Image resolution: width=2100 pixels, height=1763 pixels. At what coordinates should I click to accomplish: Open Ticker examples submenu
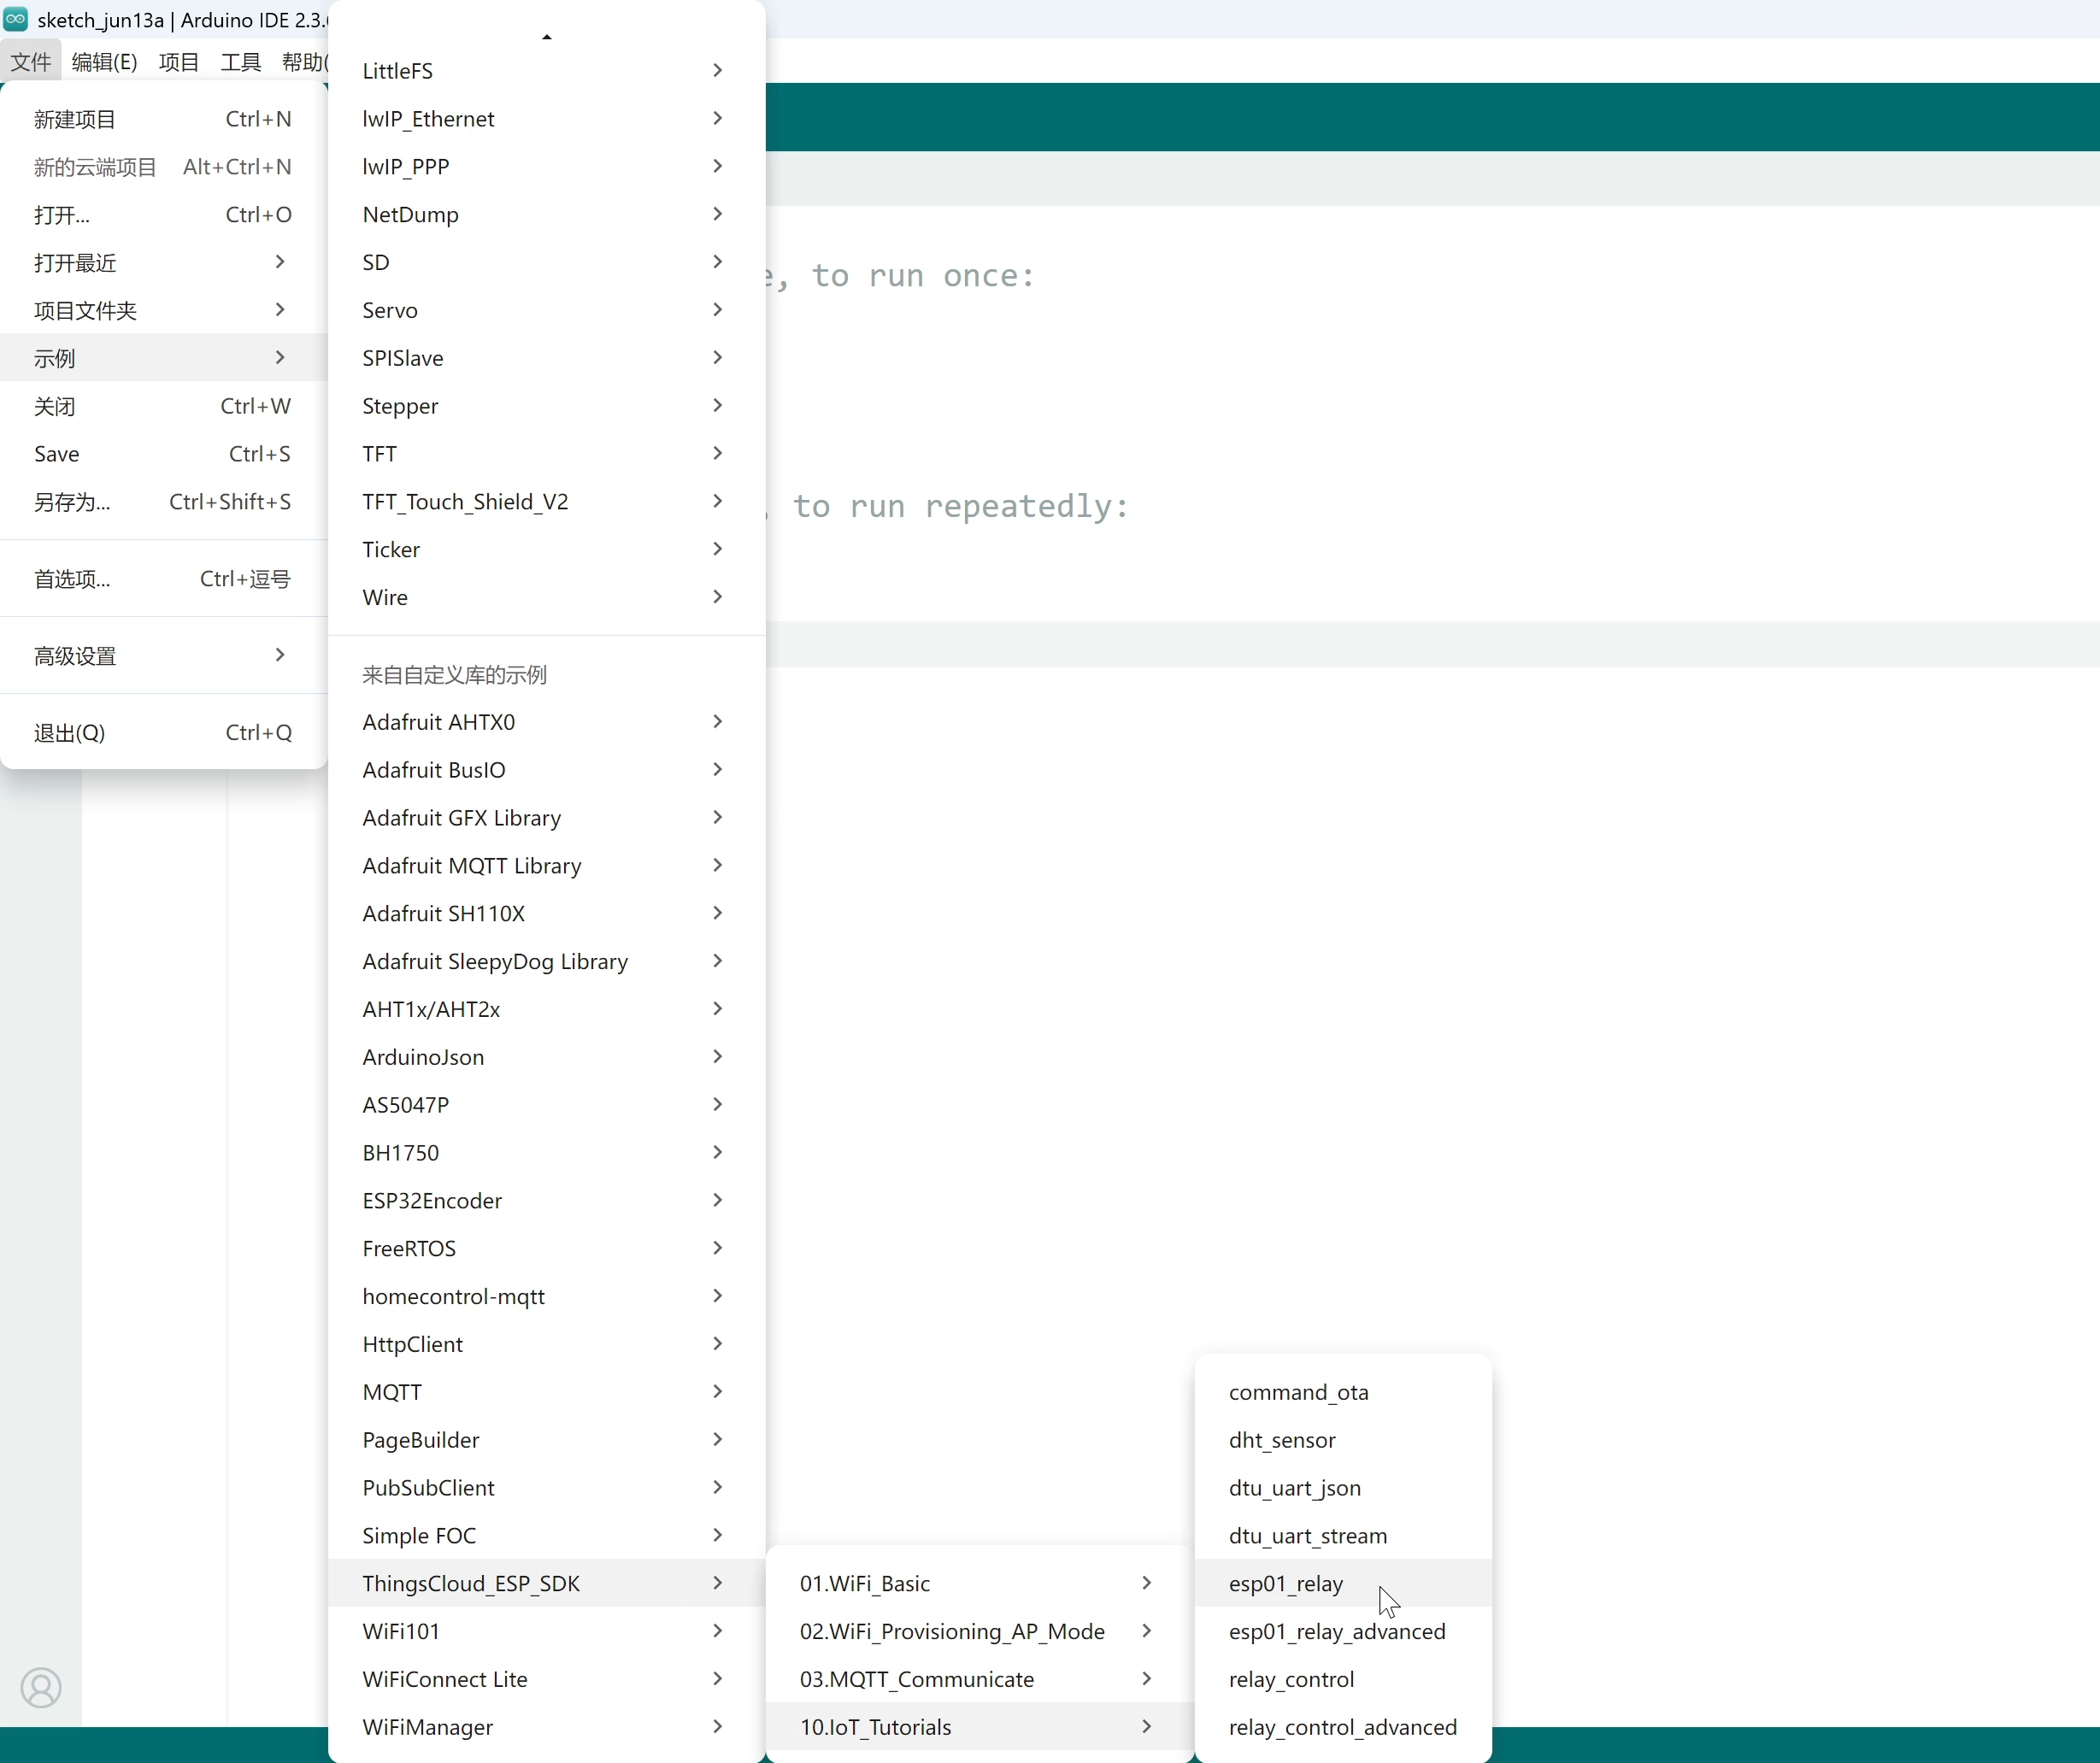547,550
